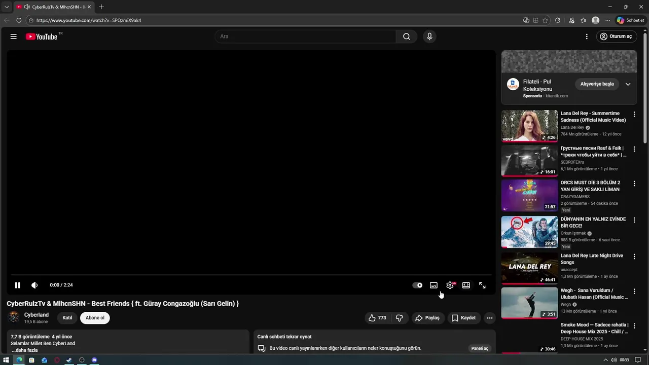Open options for Smoke Mood video
The width and height of the screenshot is (649, 365).
(634, 326)
